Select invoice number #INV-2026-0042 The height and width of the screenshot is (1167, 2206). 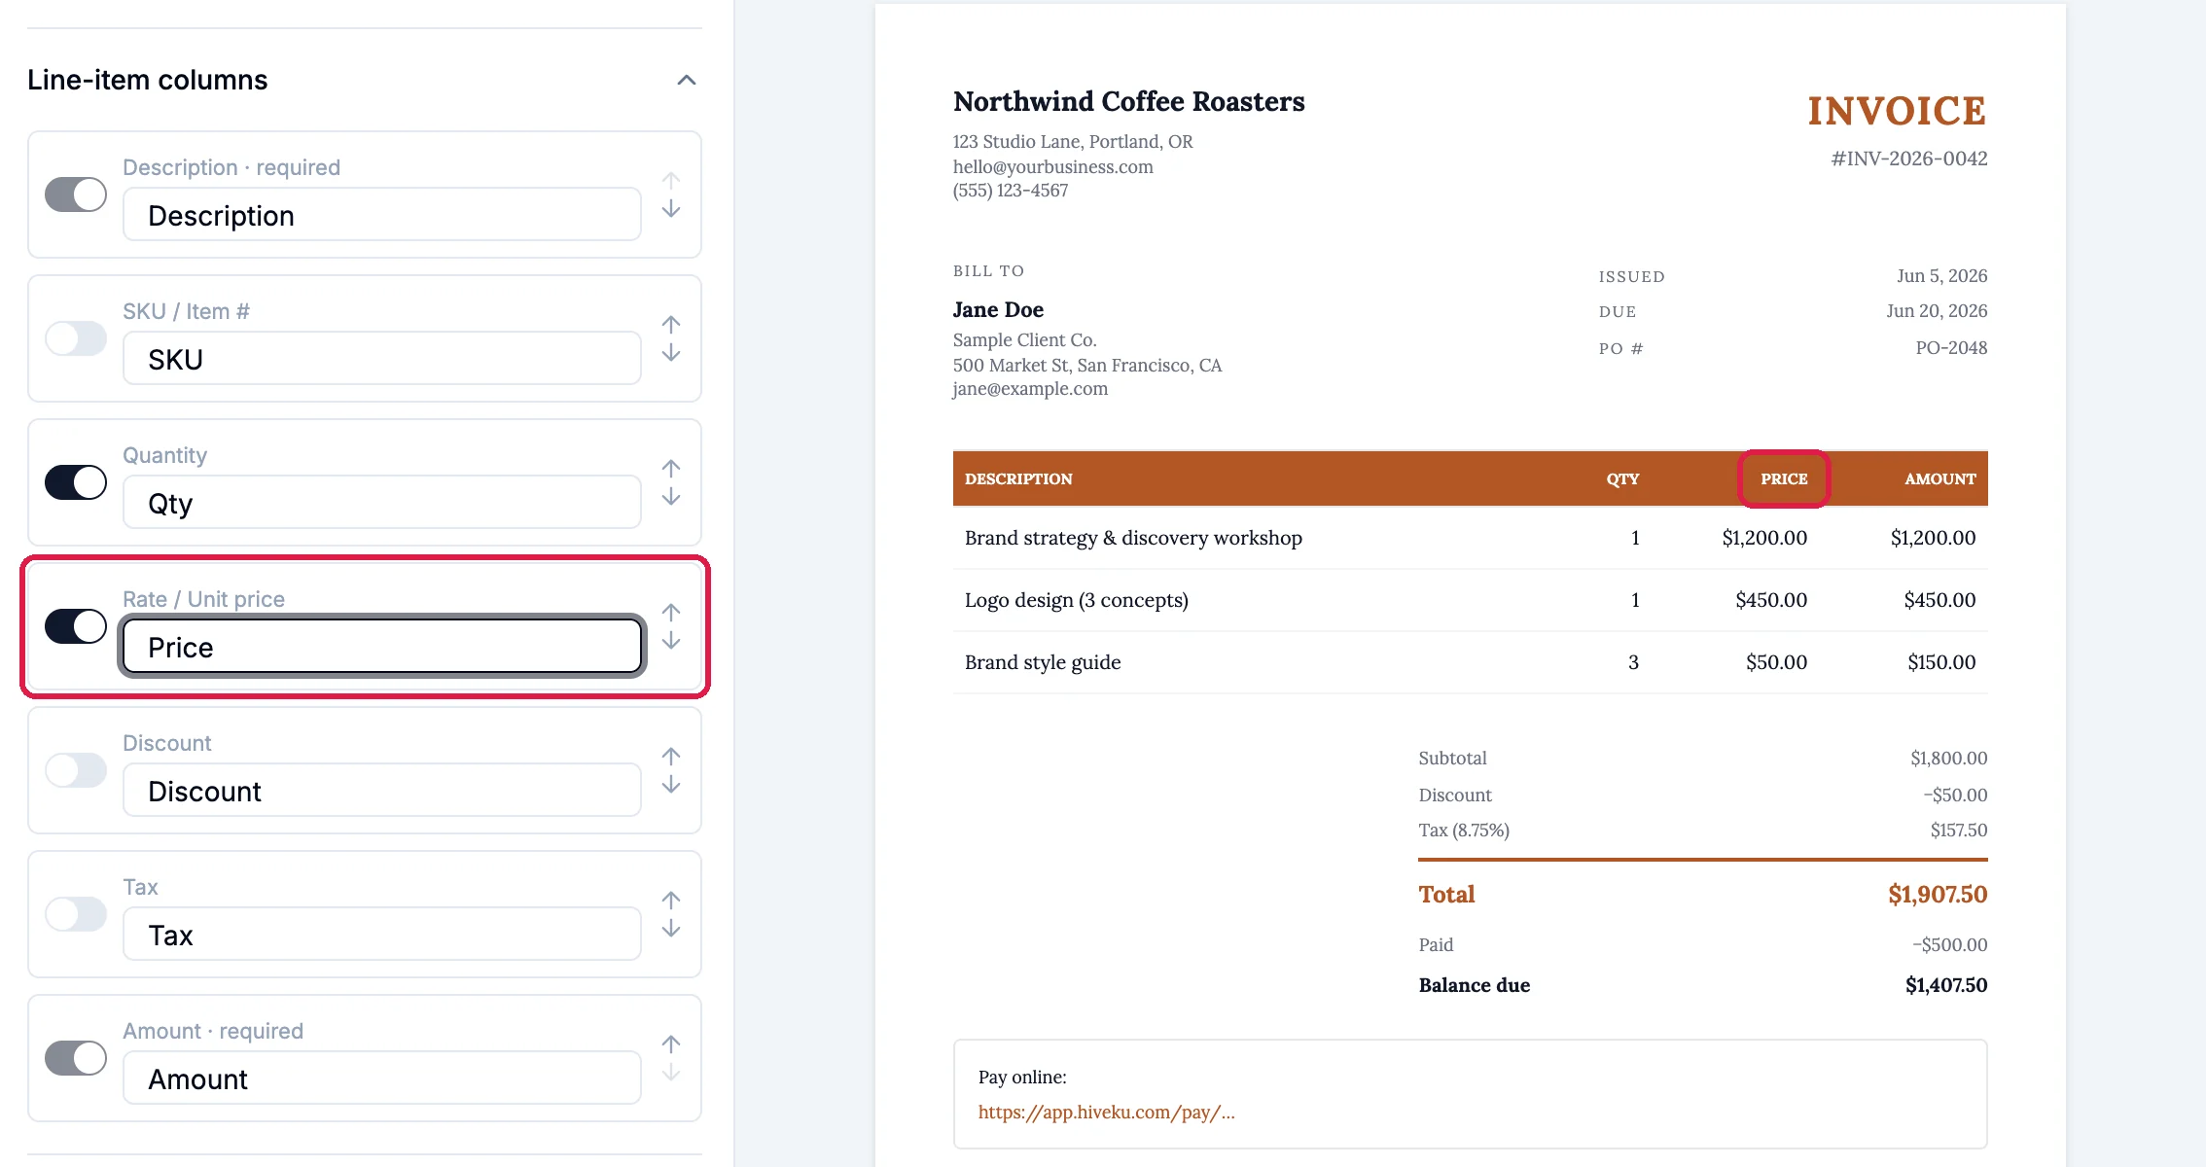coord(1909,159)
